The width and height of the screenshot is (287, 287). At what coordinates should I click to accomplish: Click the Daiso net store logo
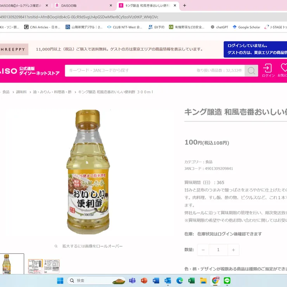[x=30, y=71]
